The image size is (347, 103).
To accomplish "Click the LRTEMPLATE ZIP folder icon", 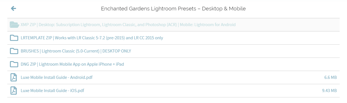I will [x=14, y=38].
